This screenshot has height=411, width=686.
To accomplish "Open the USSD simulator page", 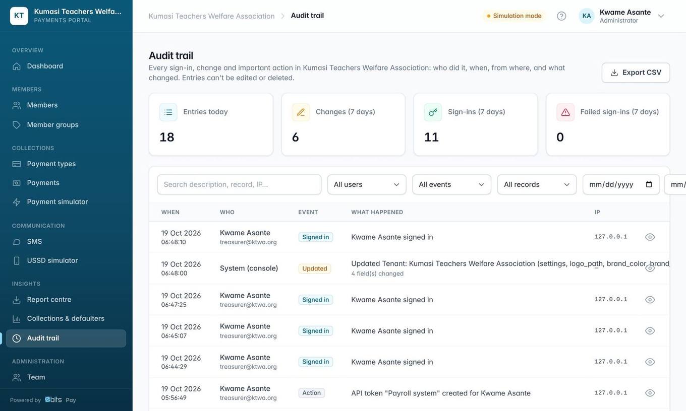I will pyautogui.click(x=66, y=261).
